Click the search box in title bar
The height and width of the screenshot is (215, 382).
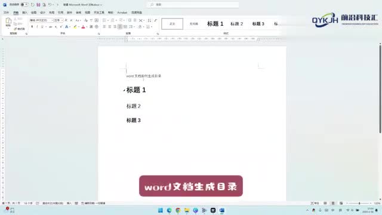coord(193,5)
